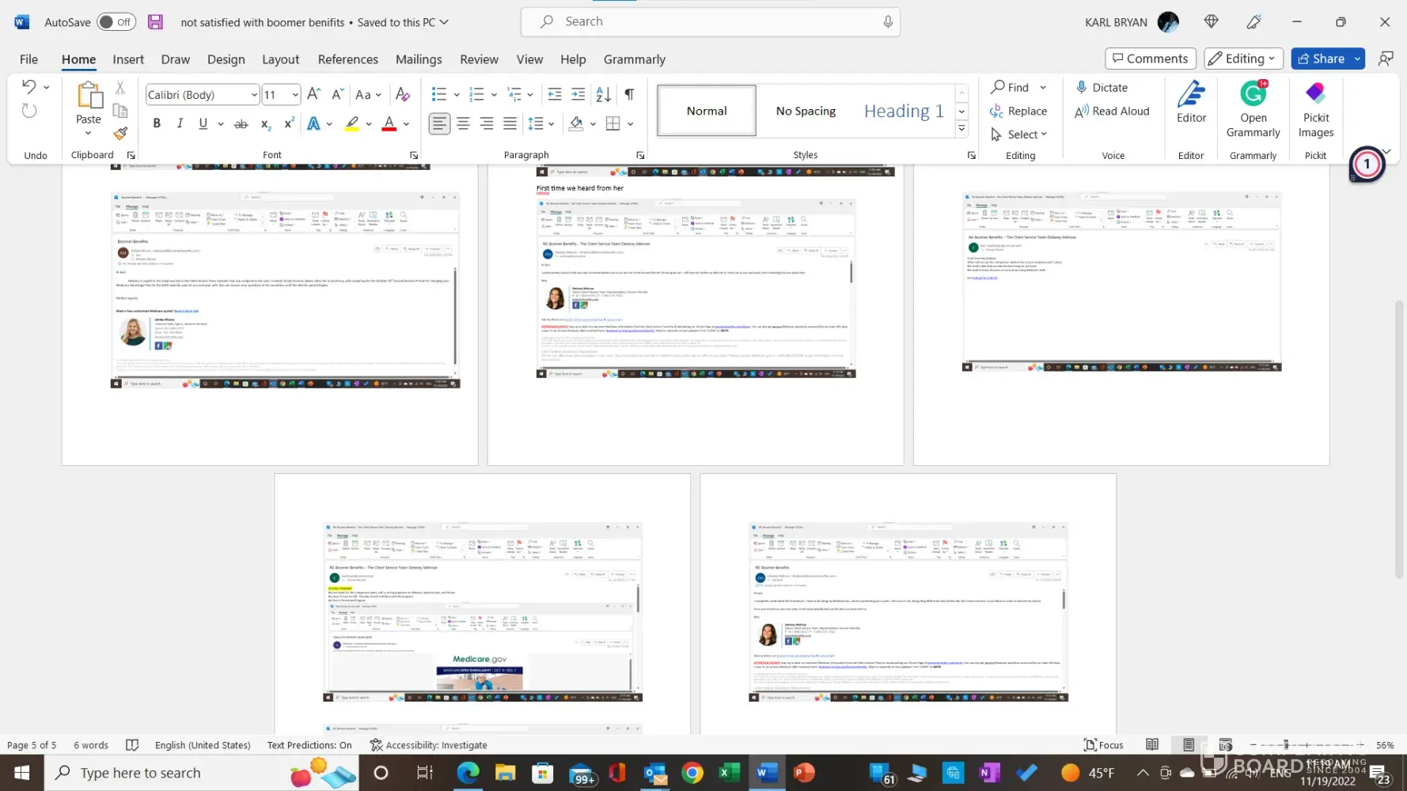Screen dimensions: 1407x791
Task: Switch to Read Mode view
Action: click(1152, 745)
